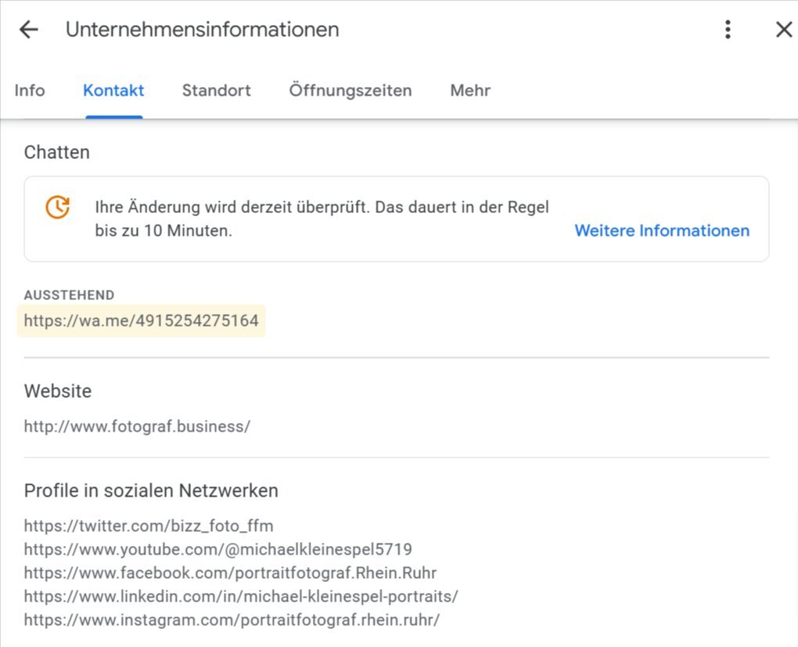Select the YouTube michaelkleinespel5719 profile link
Image resolution: width=798 pixels, height=647 pixels.
(x=217, y=549)
